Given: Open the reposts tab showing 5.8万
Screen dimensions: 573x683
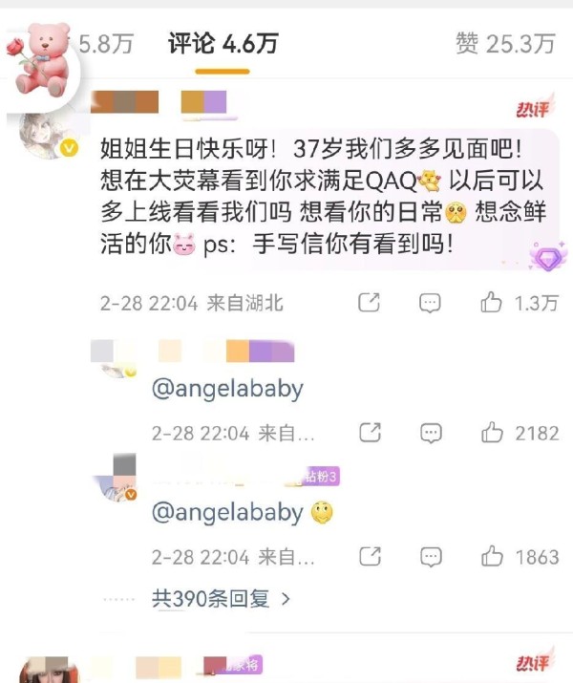Looking at the screenshot, I should [106, 44].
